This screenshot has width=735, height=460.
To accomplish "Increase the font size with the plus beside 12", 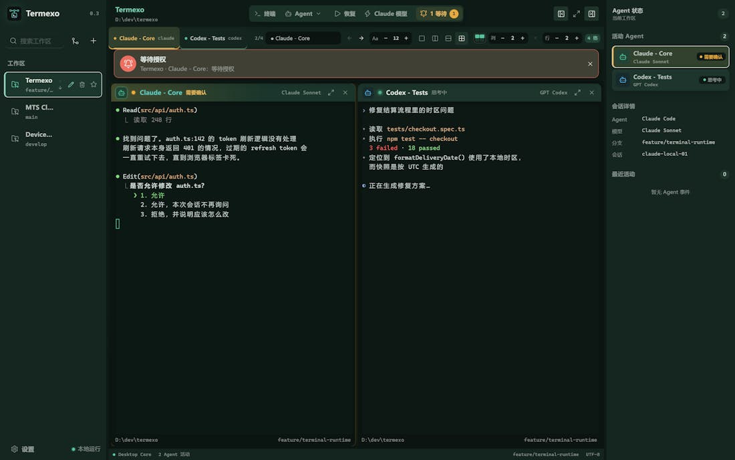I will point(406,38).
